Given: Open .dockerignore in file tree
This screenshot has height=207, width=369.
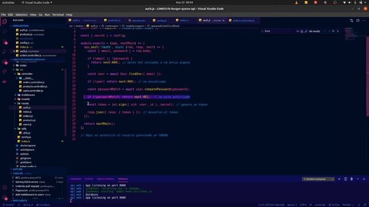Looking at the screenshot, I should click(28, 145).
